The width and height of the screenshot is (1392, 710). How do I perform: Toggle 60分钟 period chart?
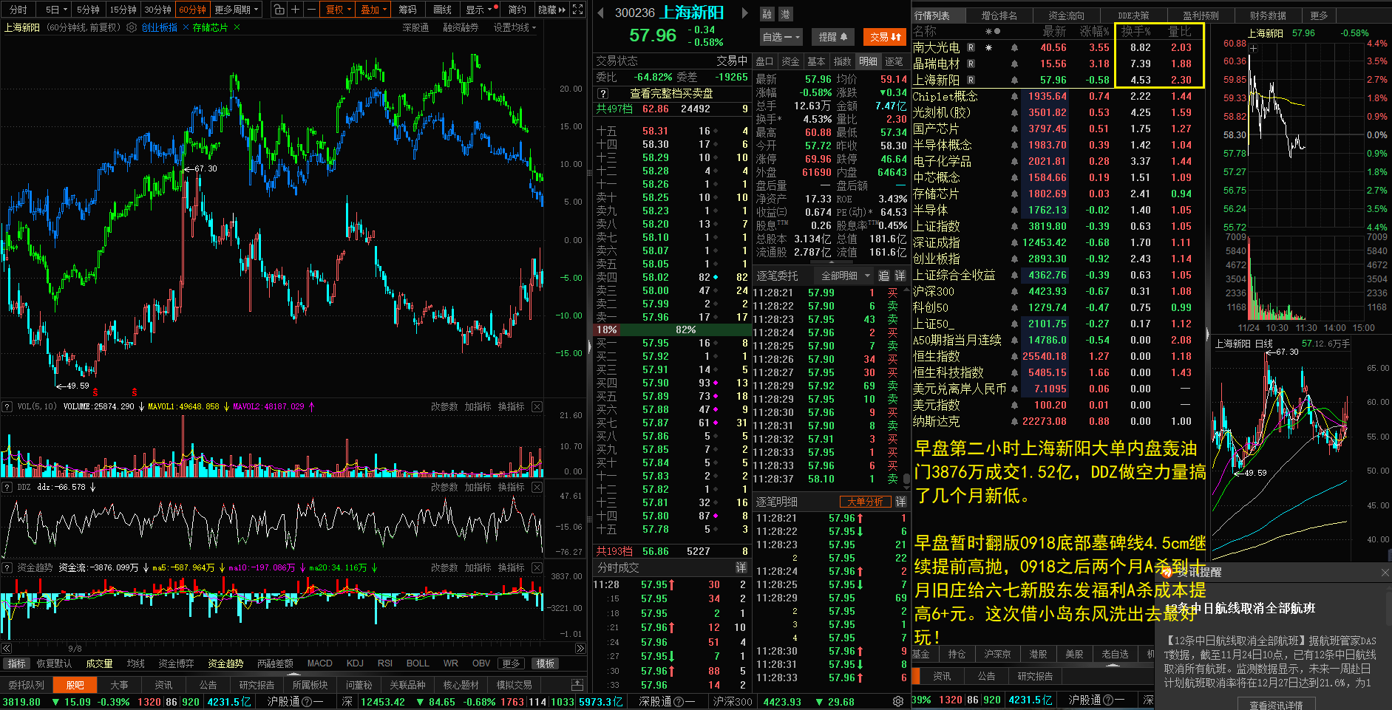point(192,10)
